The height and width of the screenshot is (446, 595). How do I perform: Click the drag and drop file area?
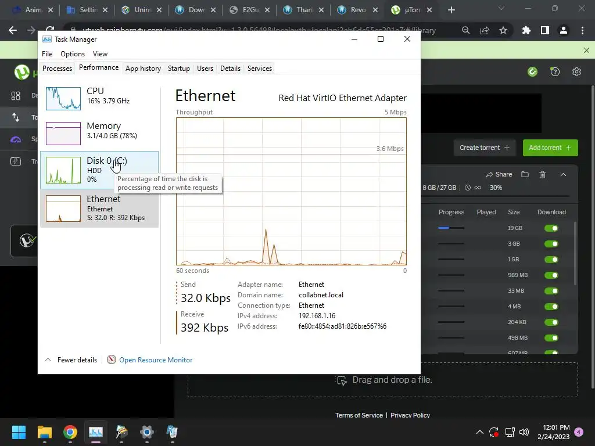tap(383, 380)
